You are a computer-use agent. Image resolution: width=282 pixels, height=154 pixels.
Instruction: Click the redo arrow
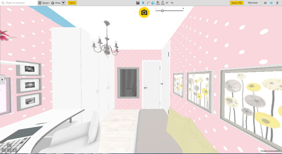point(172,3)
